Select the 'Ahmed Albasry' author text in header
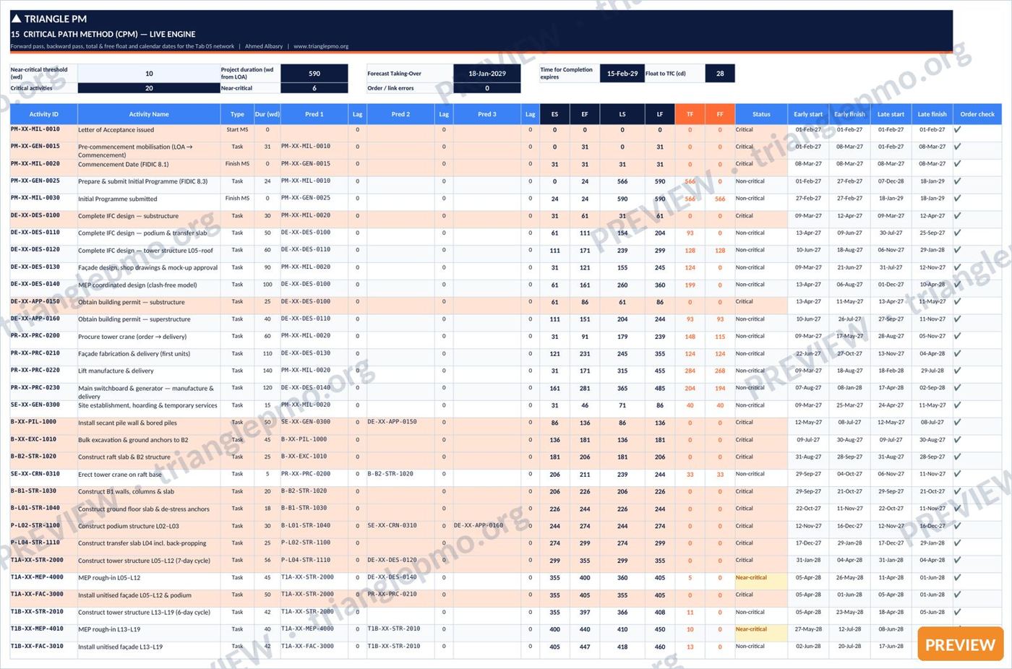Screen dimensions: 1012x669 coord(264,46)
